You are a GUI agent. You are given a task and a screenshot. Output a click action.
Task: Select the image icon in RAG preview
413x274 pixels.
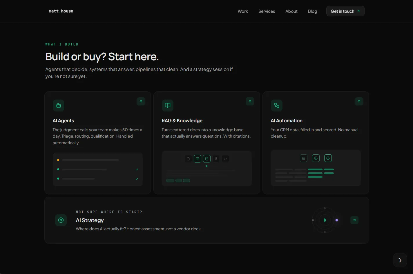[x=198, y=159]
